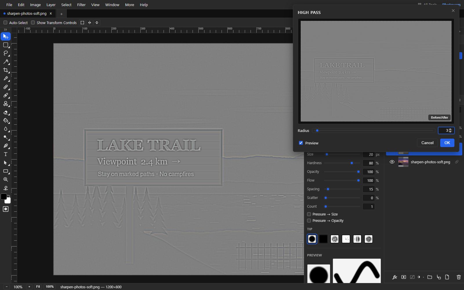Enable Show Transform Controls checkbox
The width and height of the screenshot is (464, 290).
(x=33, y=23)
